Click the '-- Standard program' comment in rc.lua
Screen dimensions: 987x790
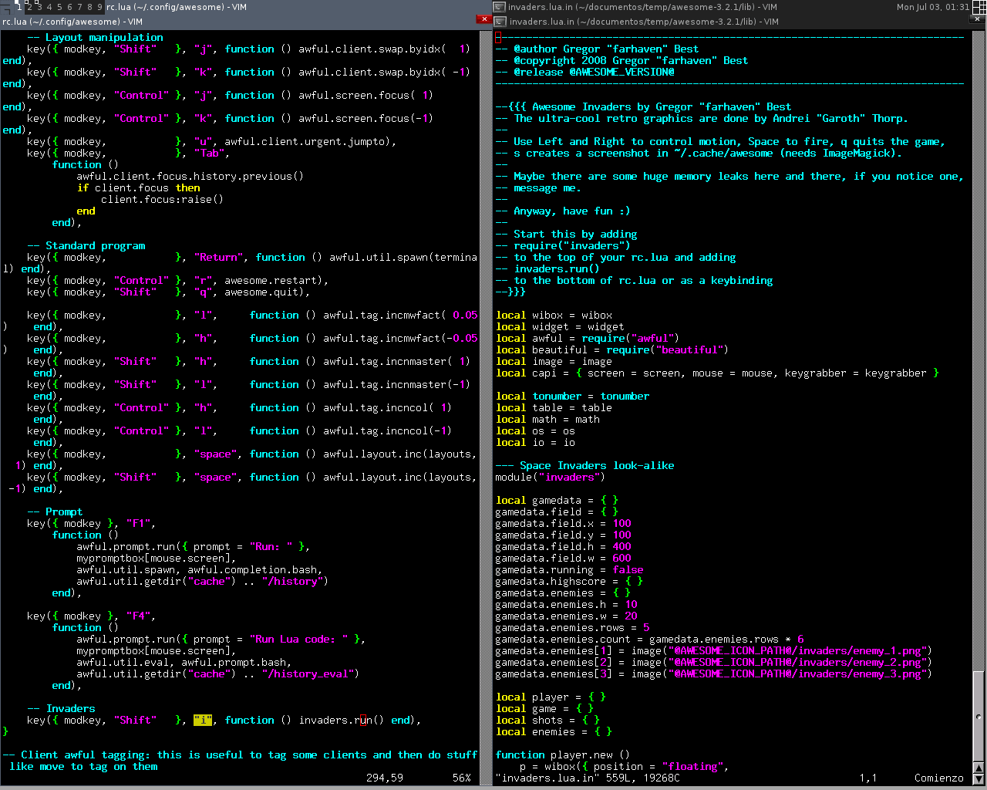(86, 245)
